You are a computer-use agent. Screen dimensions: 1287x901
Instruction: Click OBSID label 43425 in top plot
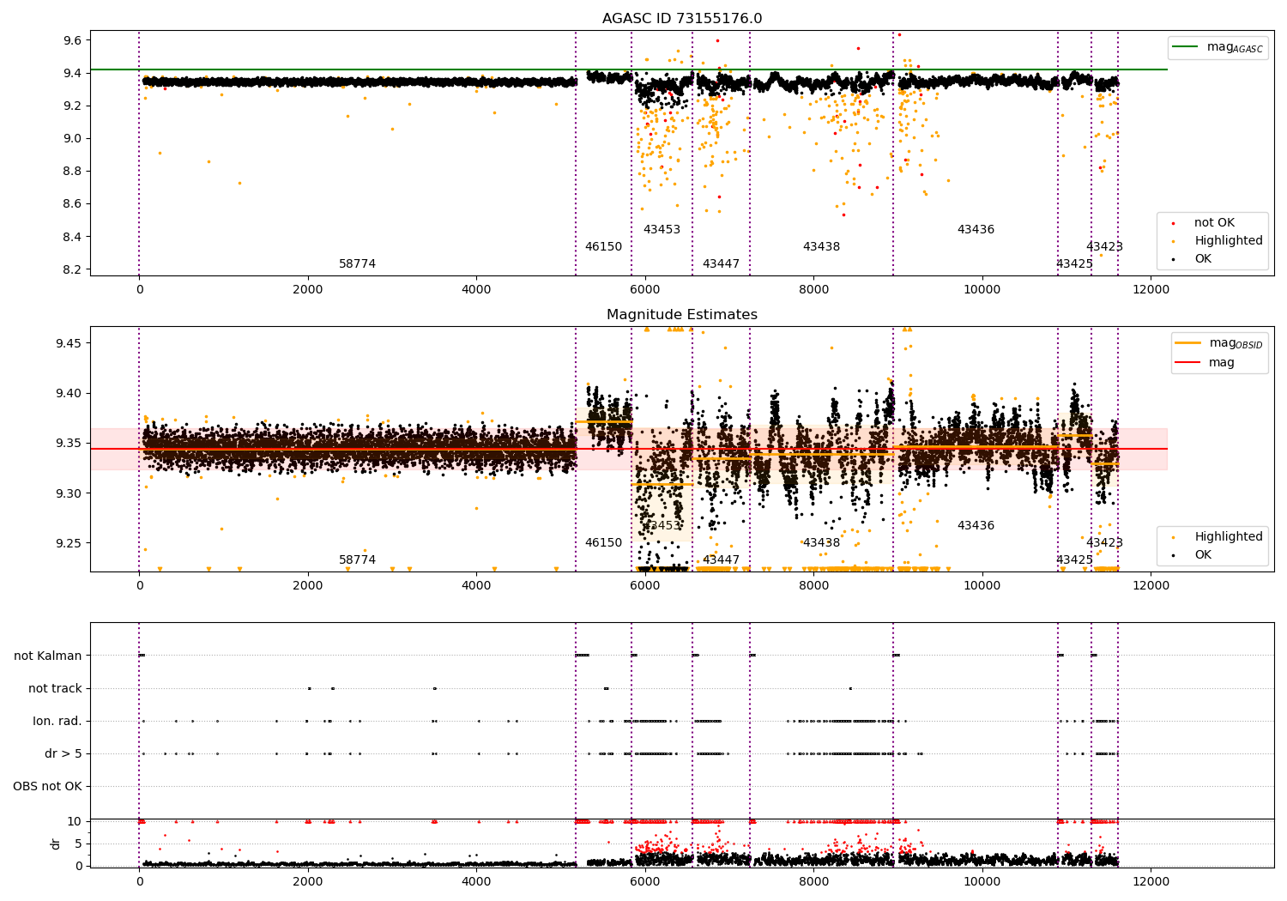click(1074, 264)
